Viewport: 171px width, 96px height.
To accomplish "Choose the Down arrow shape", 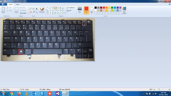I will [48, 13].
